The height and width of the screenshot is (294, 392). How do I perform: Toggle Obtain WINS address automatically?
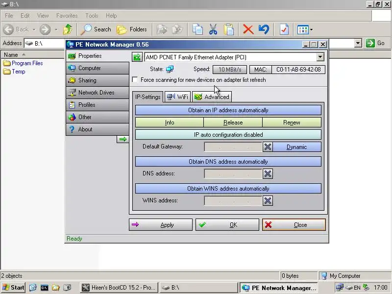(x=228, y=189)
